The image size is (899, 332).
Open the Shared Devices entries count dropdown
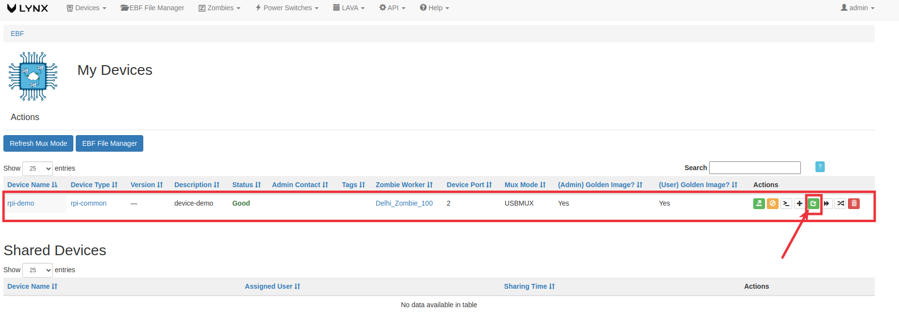point(37,270)
